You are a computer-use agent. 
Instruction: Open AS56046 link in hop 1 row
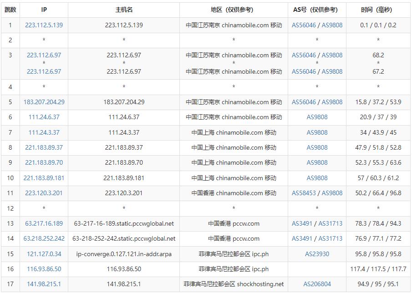pos(304,25)
